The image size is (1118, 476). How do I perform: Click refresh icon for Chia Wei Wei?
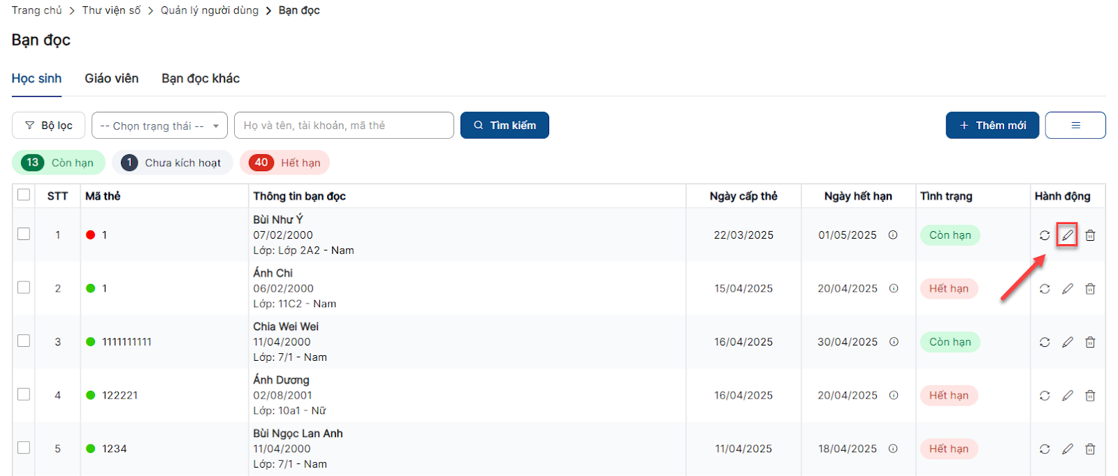point(1045,342)
